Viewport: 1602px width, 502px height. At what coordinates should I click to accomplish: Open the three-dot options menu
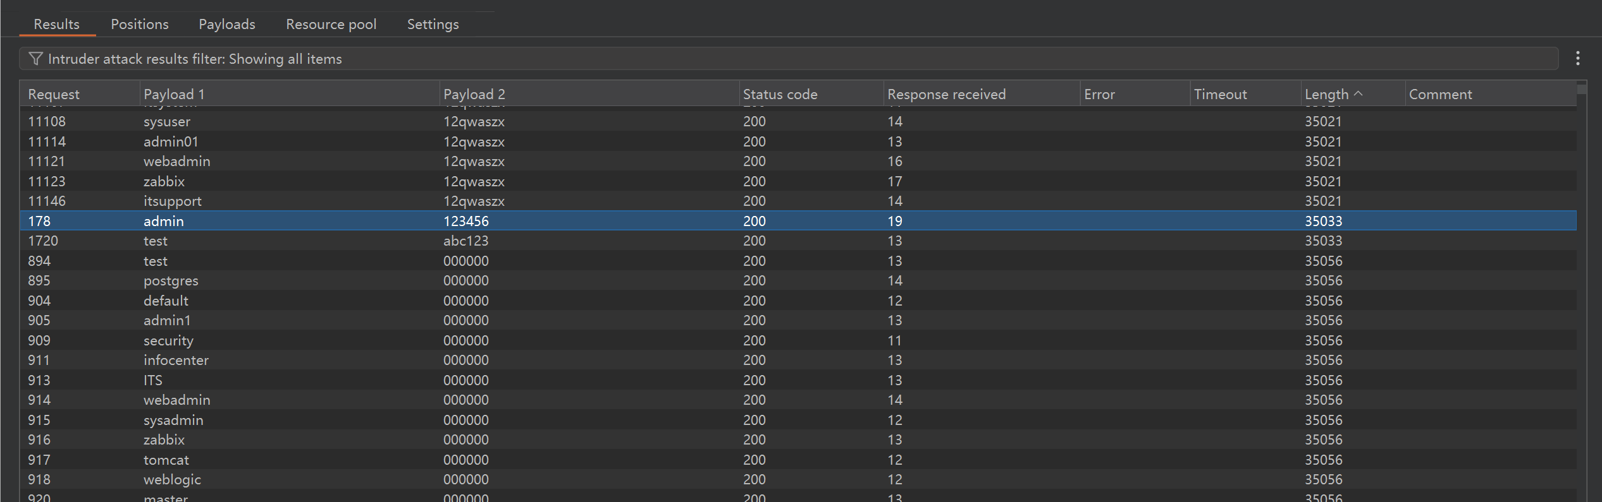(1578, 59)
